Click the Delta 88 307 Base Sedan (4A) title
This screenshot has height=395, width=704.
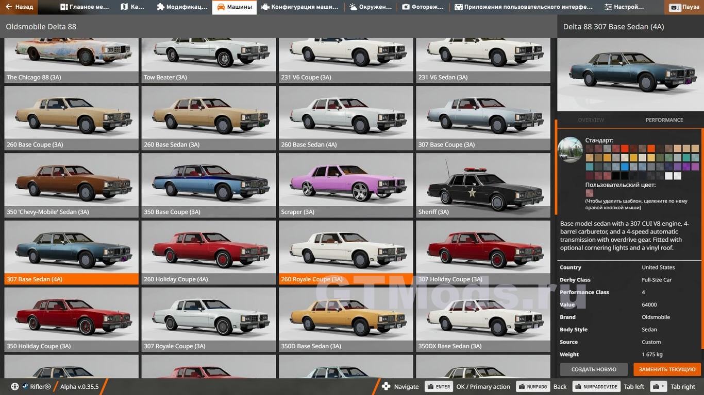tap(613, 26)
